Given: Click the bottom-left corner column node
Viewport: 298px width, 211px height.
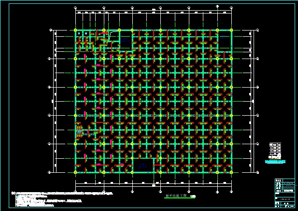Looking at the screenshot, I should pos(75,172).
